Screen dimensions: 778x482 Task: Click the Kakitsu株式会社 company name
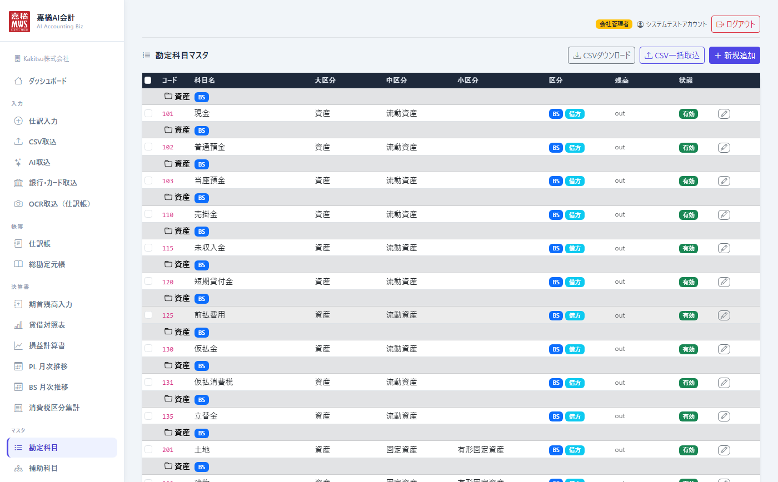(46, 58)
